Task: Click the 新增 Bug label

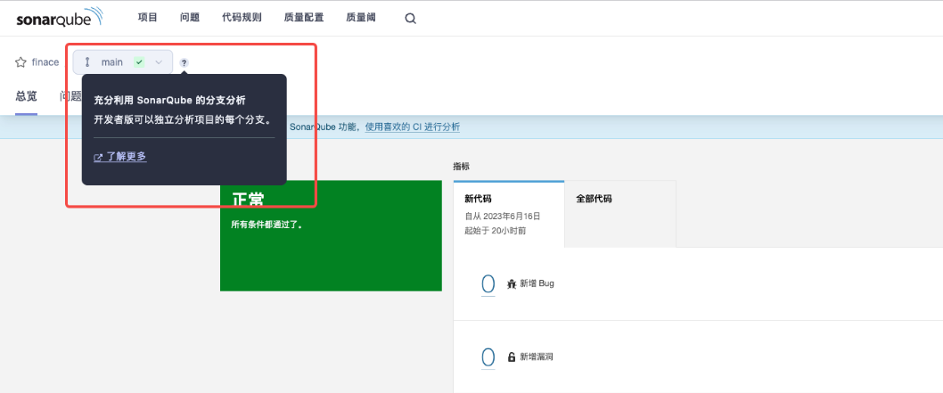Action: (537, 283)
